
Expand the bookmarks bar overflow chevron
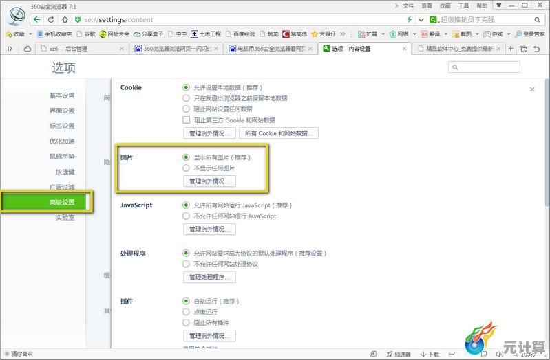(x=343, y=34)
